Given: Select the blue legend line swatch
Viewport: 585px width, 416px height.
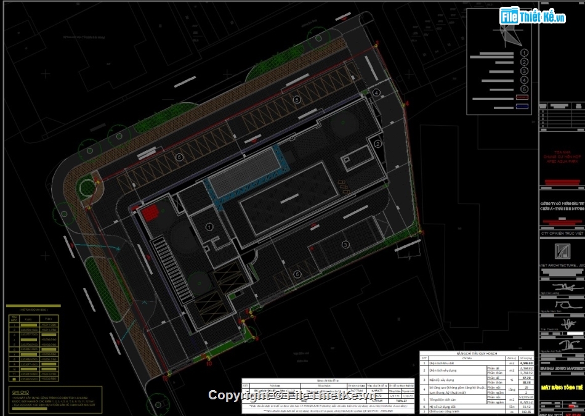Looking at the screenshot, I should point(523,106).
